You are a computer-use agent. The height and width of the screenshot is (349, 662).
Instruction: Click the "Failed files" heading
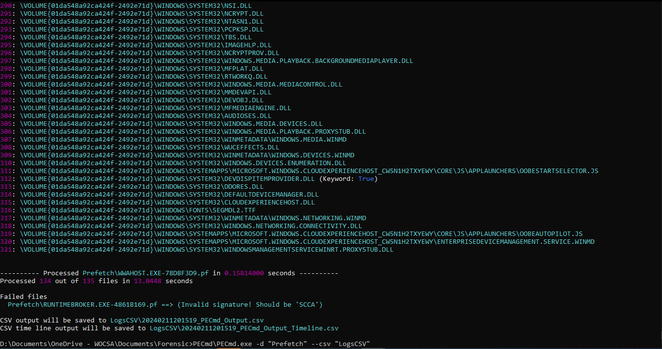point(24,297)
